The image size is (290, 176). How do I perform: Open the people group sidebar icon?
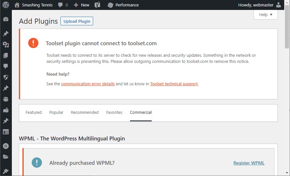6,99
